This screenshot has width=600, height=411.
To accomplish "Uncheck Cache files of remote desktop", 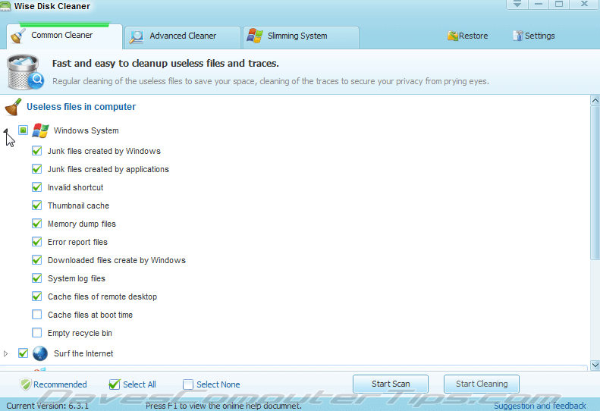I will pyautogui.click(x=36, y=296).
